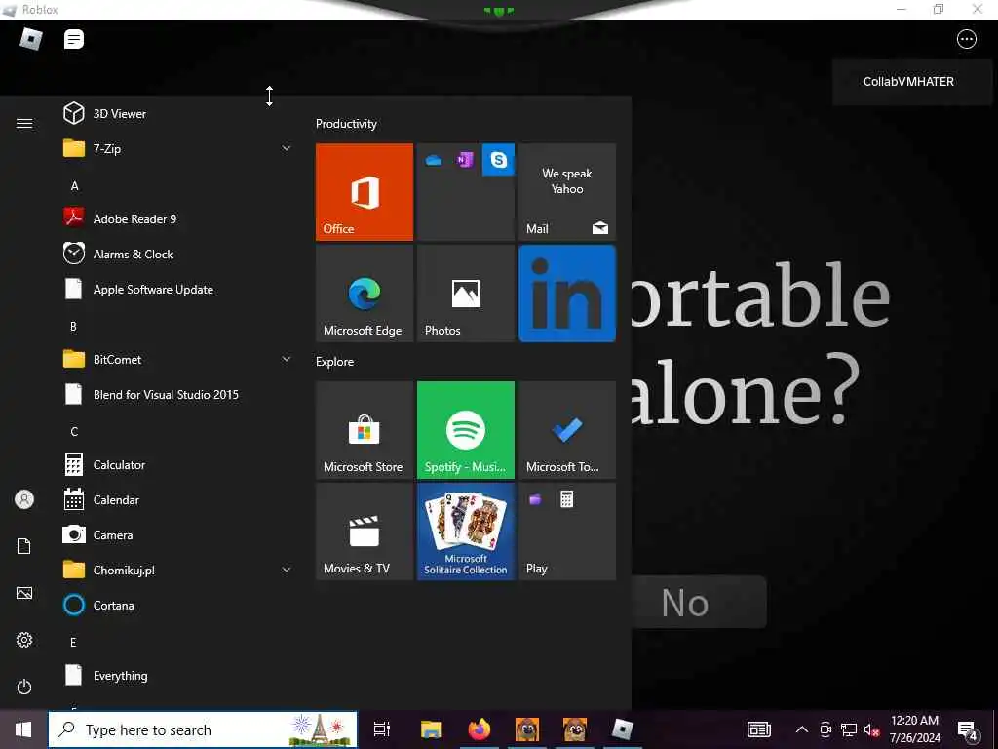The width and height of the screenshot is (998, 749).
Task: Open News and interests taskbar icon
Action: pos(758,729)
